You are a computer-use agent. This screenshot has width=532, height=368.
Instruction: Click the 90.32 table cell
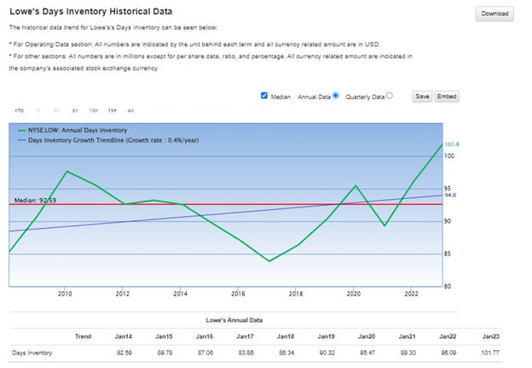327,353
